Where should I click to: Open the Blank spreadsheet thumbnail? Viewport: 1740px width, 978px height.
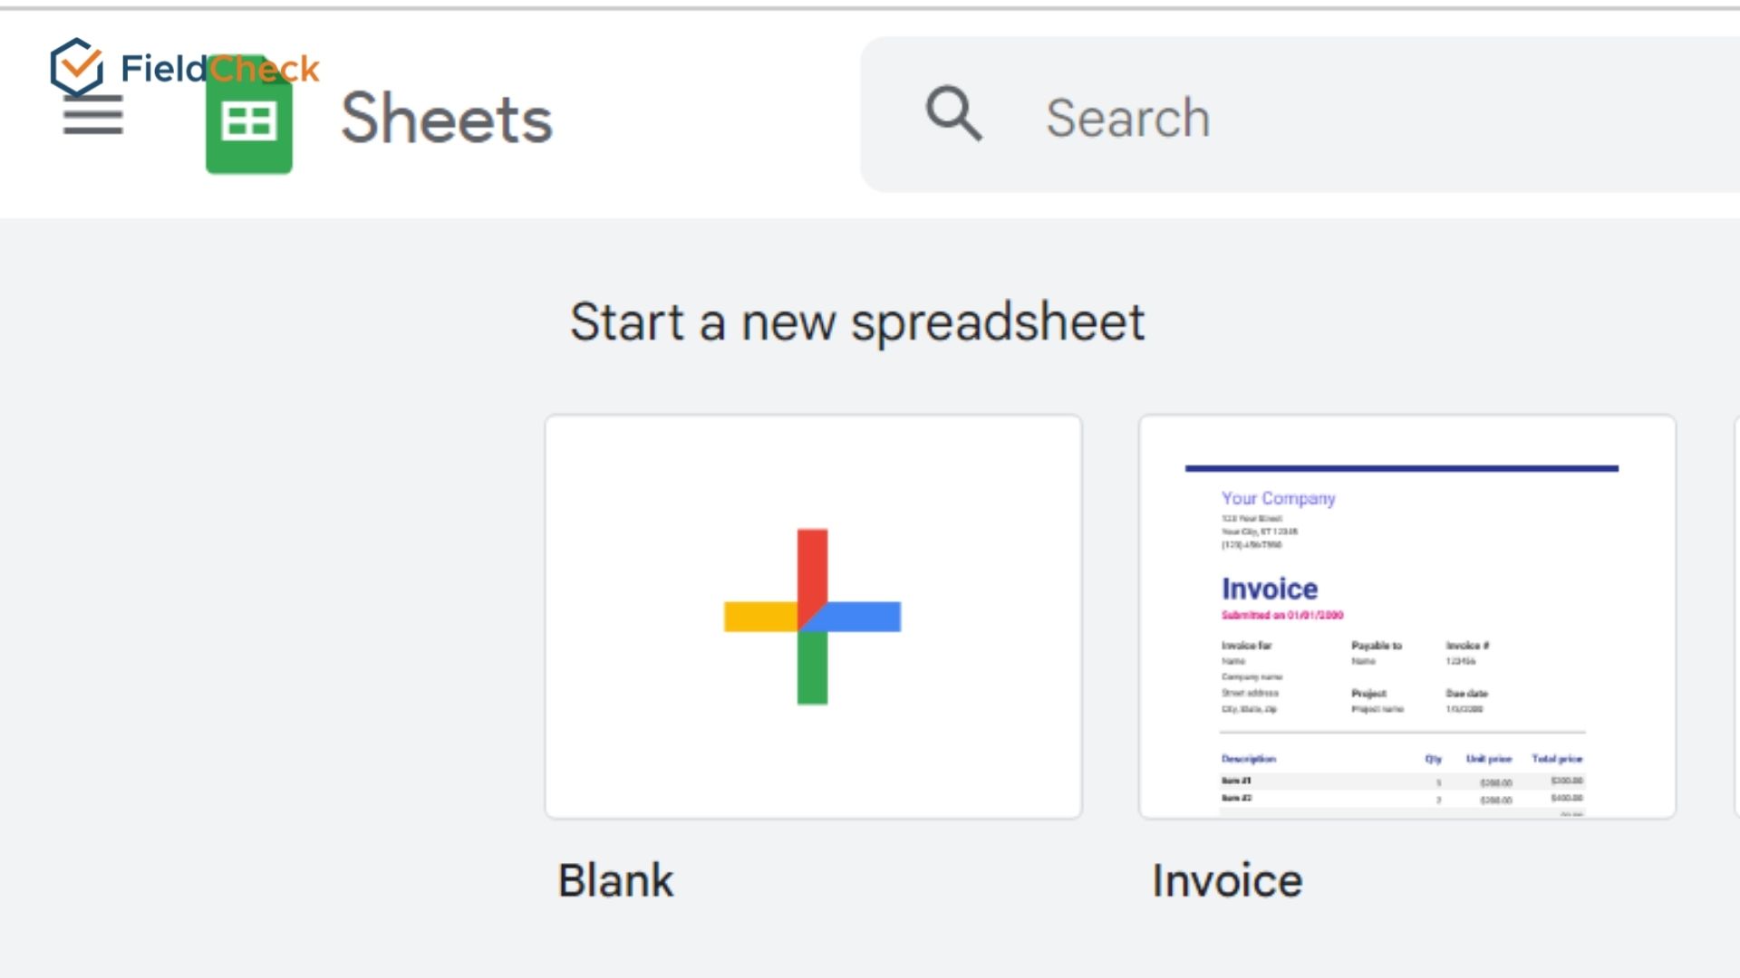click(813, 617)
